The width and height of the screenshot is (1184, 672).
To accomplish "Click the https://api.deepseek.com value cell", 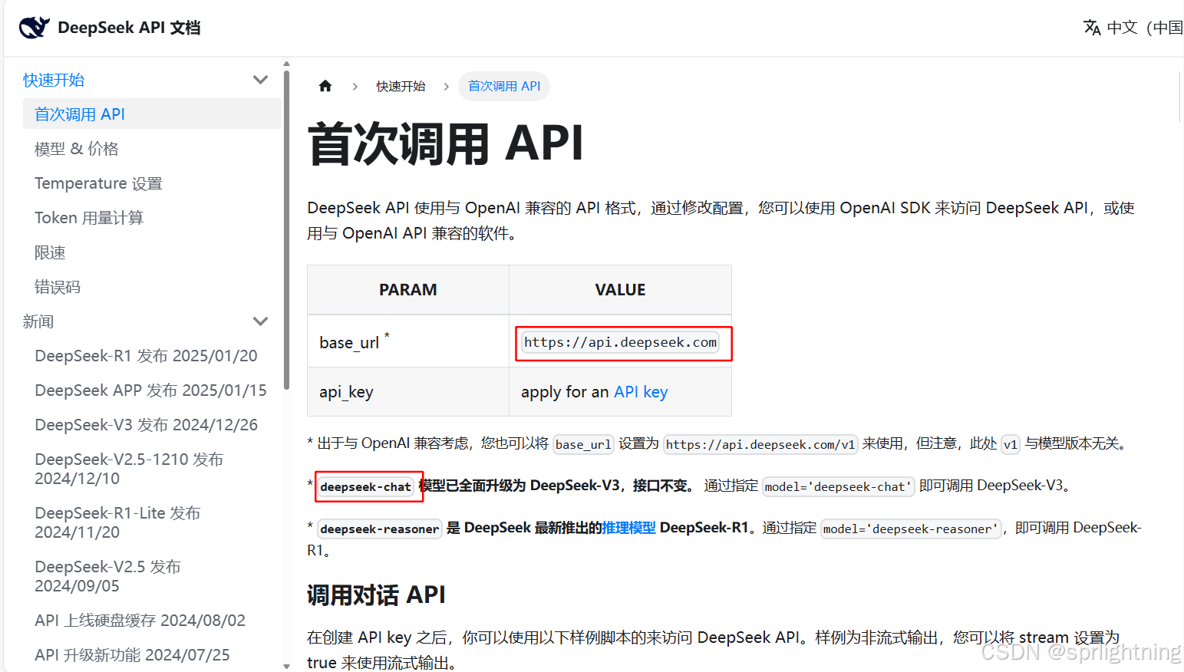I will click(x=620, y=342).
